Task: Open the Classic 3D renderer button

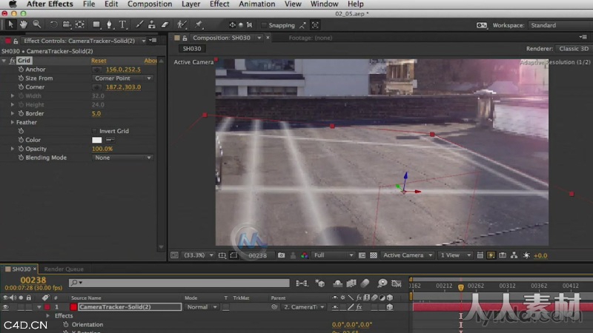Action: coord(574,49)
